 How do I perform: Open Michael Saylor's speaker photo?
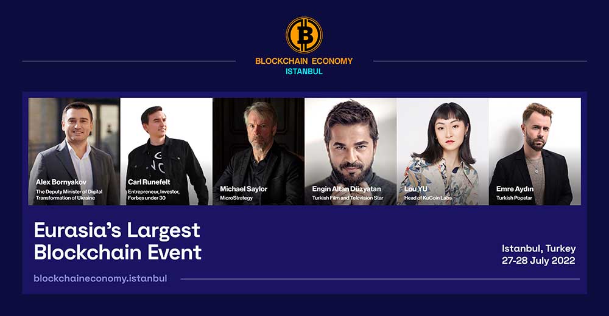(259, 151)
